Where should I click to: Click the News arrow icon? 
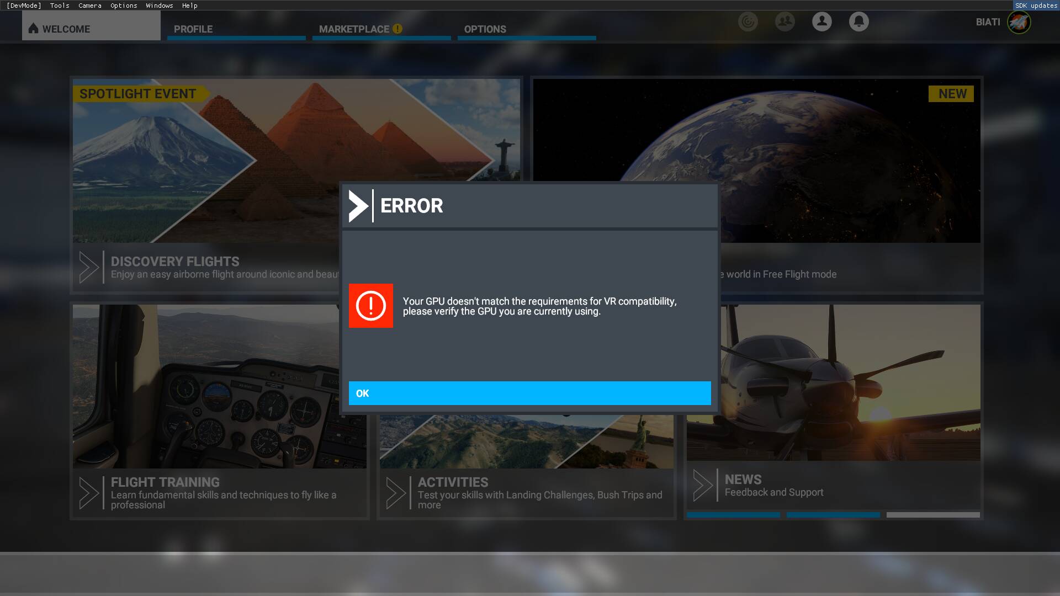click(x=703, y=486)
